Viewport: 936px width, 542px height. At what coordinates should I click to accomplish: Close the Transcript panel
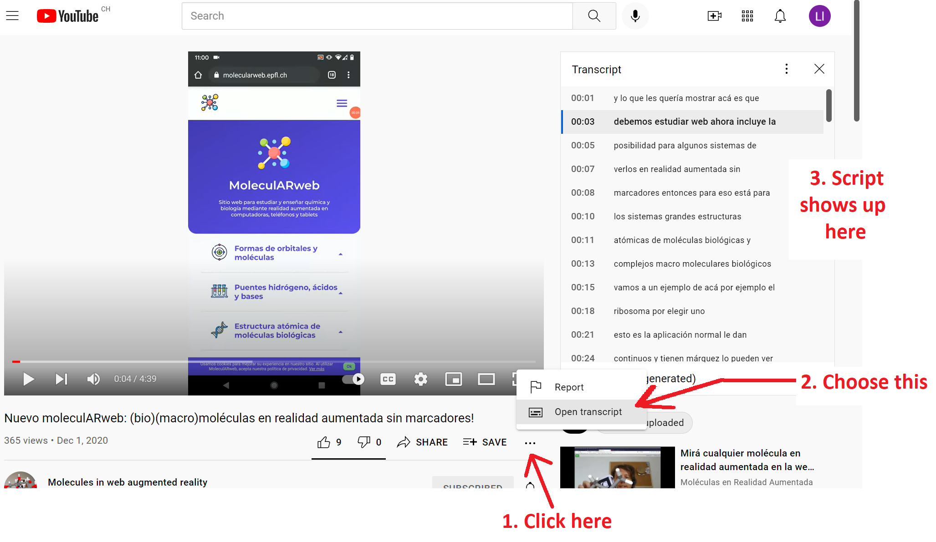click(x=819, y=69)
